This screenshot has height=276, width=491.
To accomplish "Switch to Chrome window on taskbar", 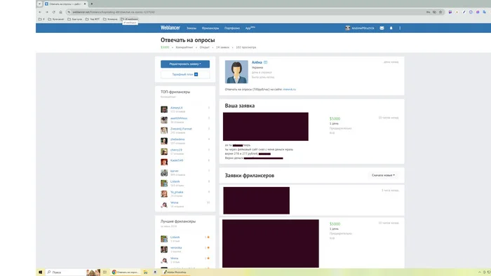I will pyautogui.click(x=126, y=272).
